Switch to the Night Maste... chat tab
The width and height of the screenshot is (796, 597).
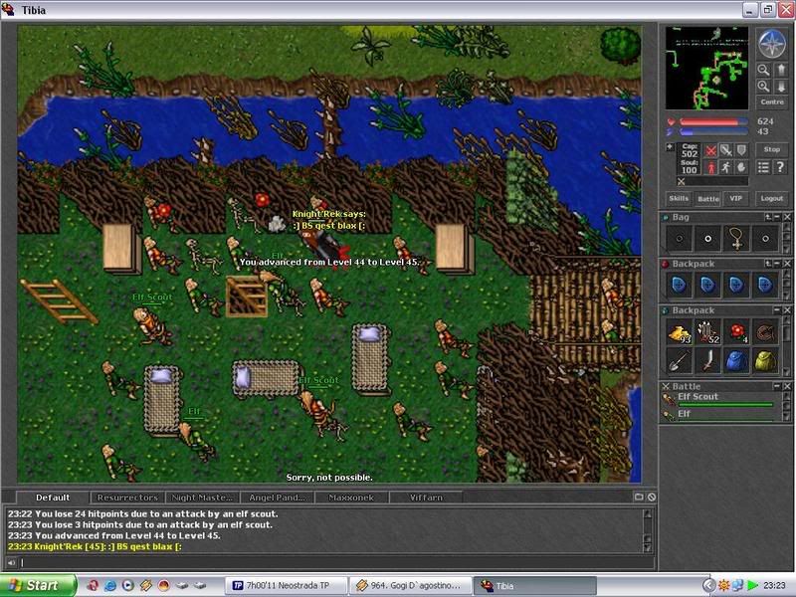point(202,497)
